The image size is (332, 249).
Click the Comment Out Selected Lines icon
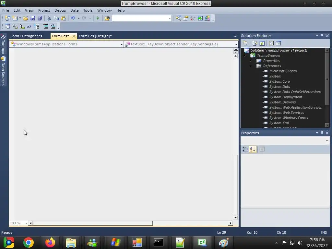[45, 27]
